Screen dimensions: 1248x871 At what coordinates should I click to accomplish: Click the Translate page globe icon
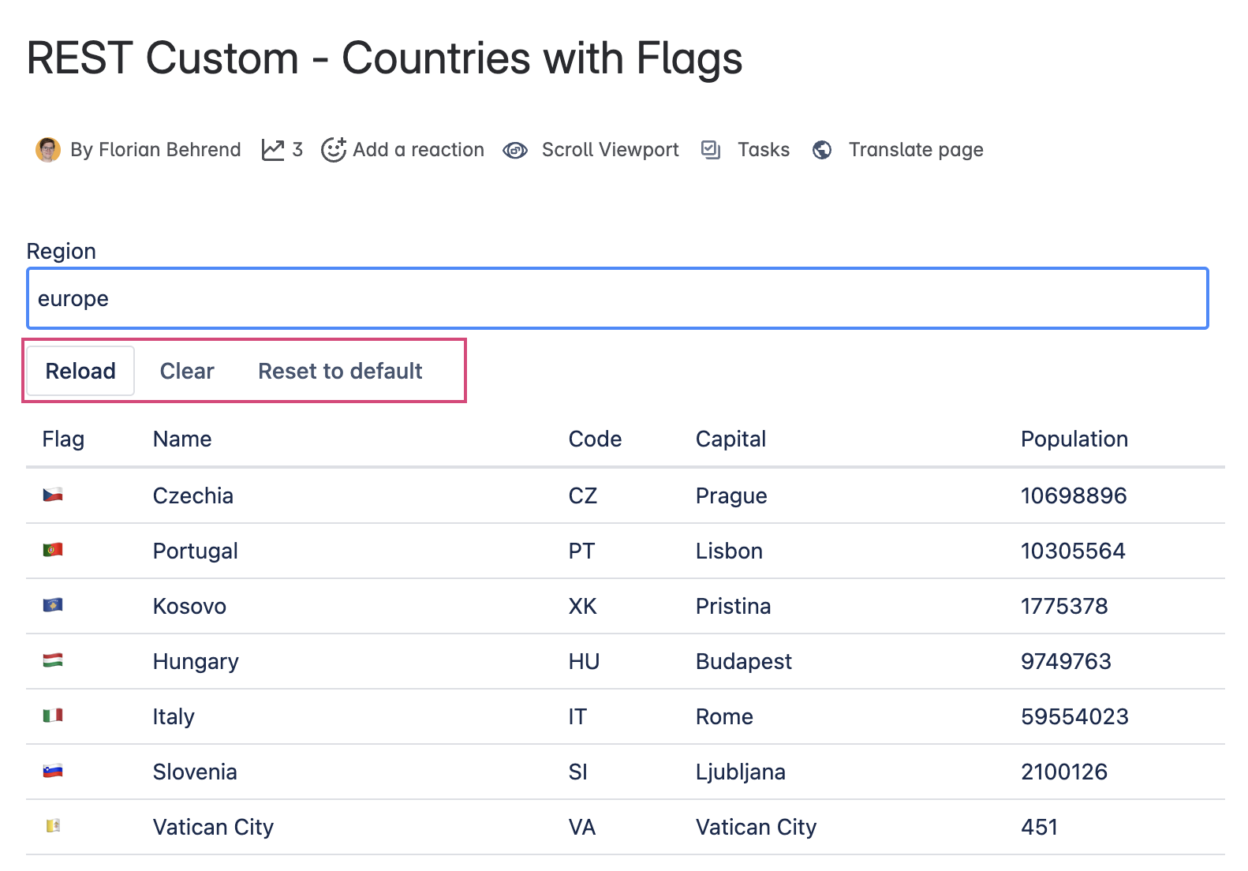click(822, 150)
